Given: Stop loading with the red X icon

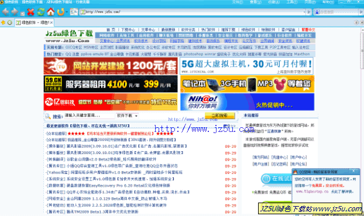Looking at the screenshot, I should click(x=30, y=12).
